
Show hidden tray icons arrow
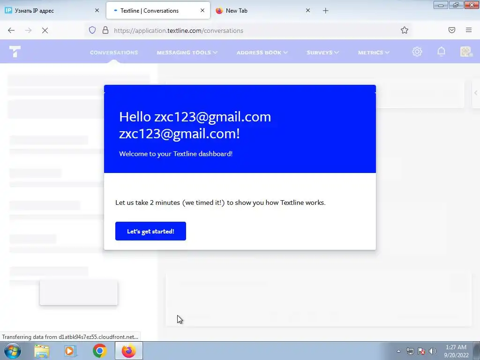[x=398, y=351]
